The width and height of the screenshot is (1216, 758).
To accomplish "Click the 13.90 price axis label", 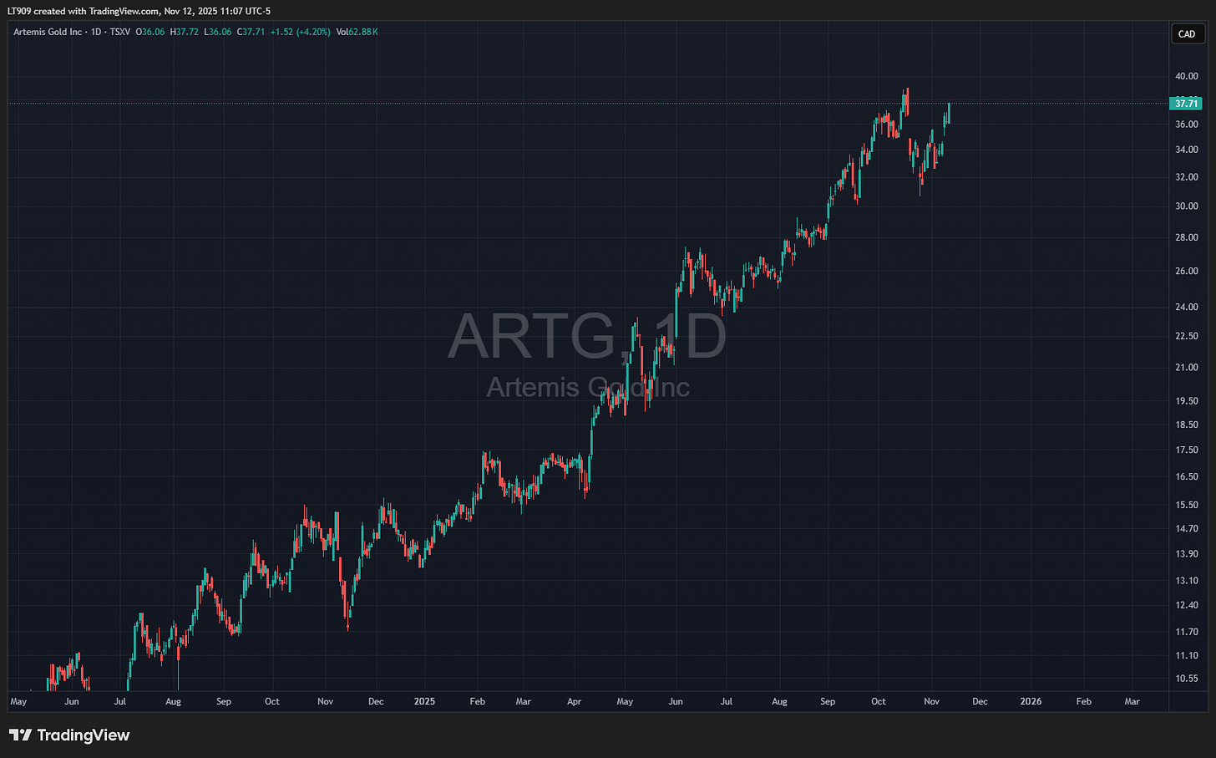I will (1186, 554).
